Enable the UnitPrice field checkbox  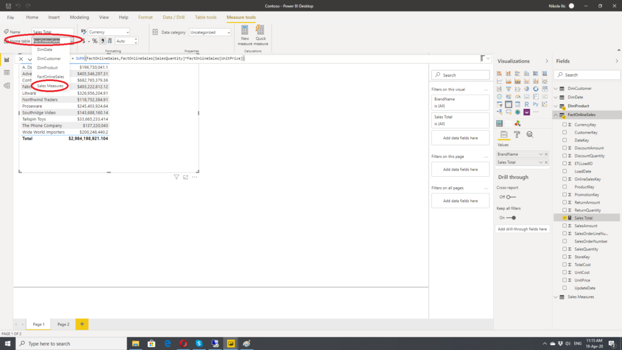(564, 280)
